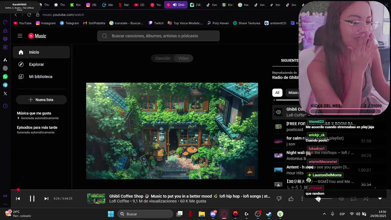
Task: Select the SIGUIENTE tab
Action: [289, 61]
